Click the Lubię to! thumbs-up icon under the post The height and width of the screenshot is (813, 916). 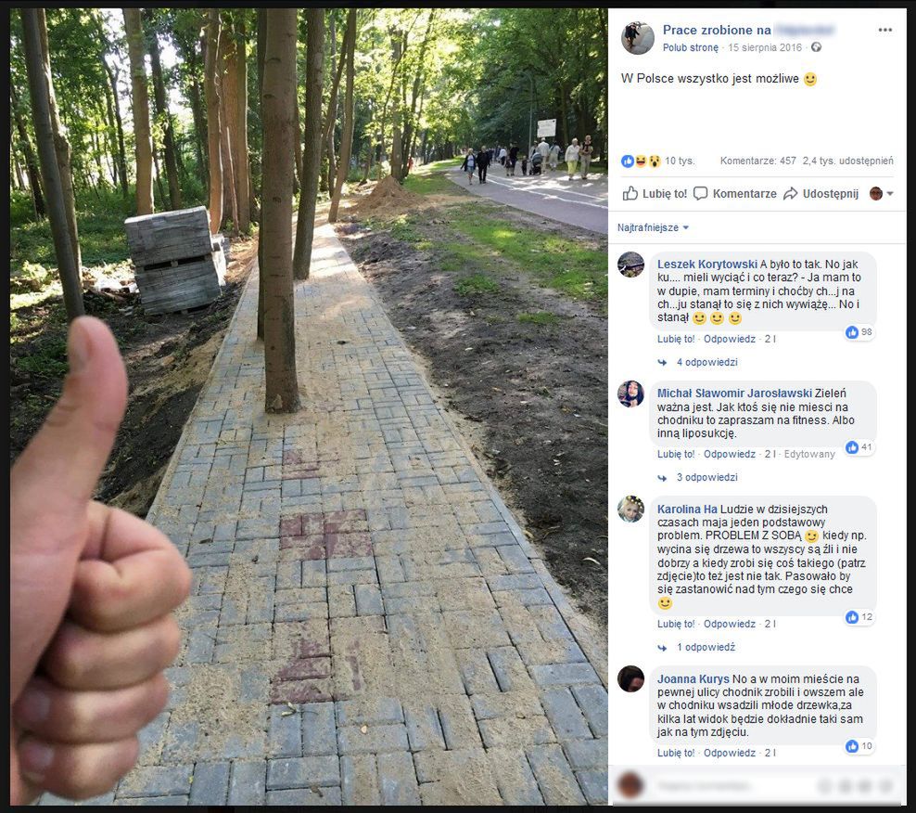click(x=630, y=194)
